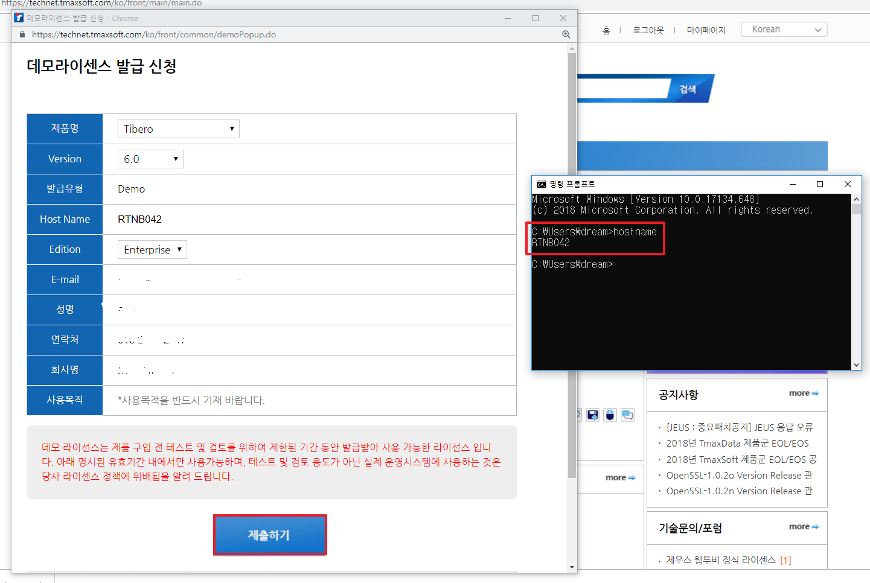Click the red demo license warning text
The height and width of the screenshot is (583, 870).
(271, 462)
